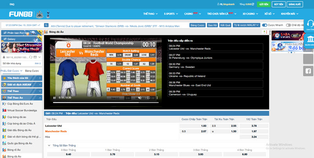
Task: Open the Tỷ lệ cược MALAY dropdown
Action: 246,25
